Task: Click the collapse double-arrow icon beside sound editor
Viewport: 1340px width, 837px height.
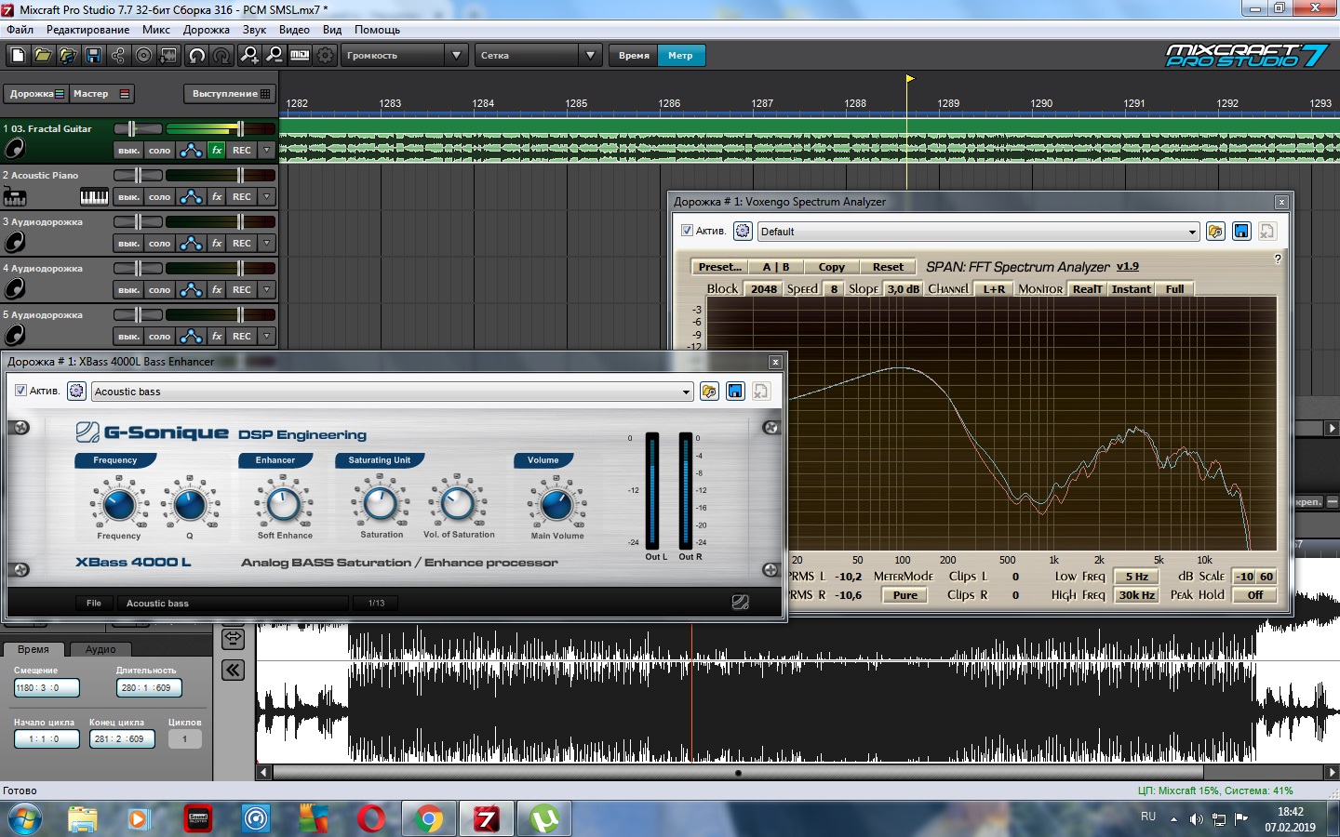Action: coord(233,670)
